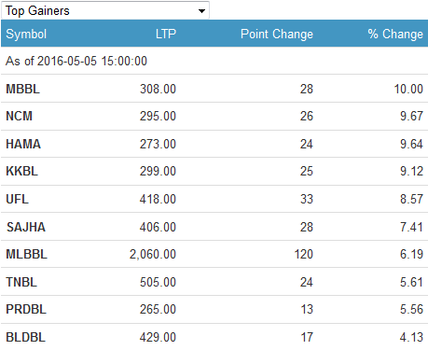Viewport: 428px width, 350px height.
Task: Open the Top Gainers dropdown
Action: point(105,10)
